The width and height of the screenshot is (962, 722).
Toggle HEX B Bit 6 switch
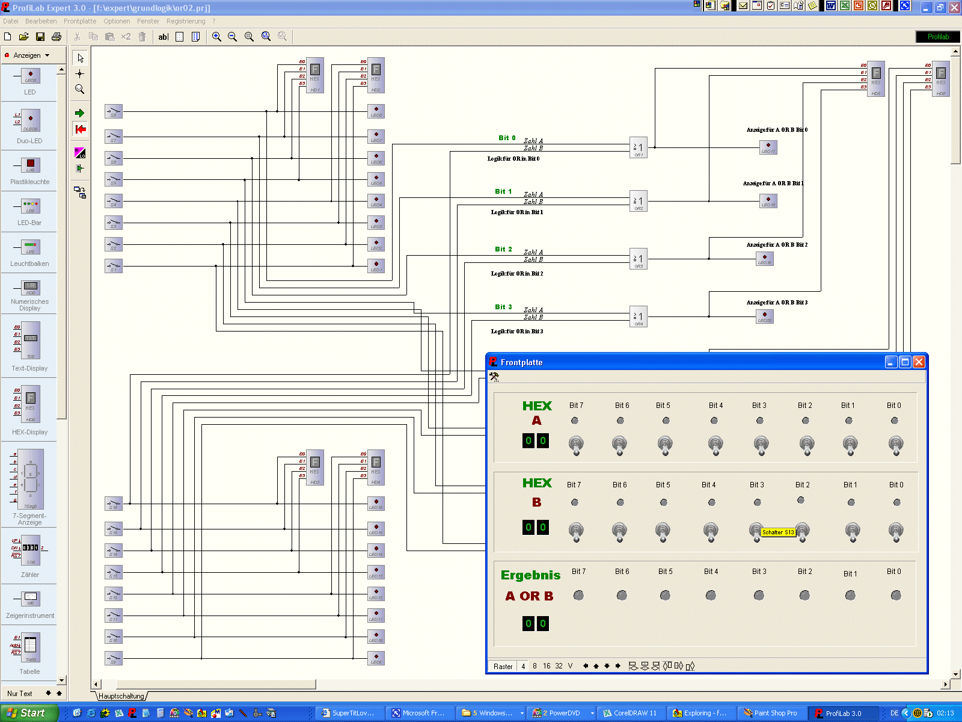click(619, 532)
